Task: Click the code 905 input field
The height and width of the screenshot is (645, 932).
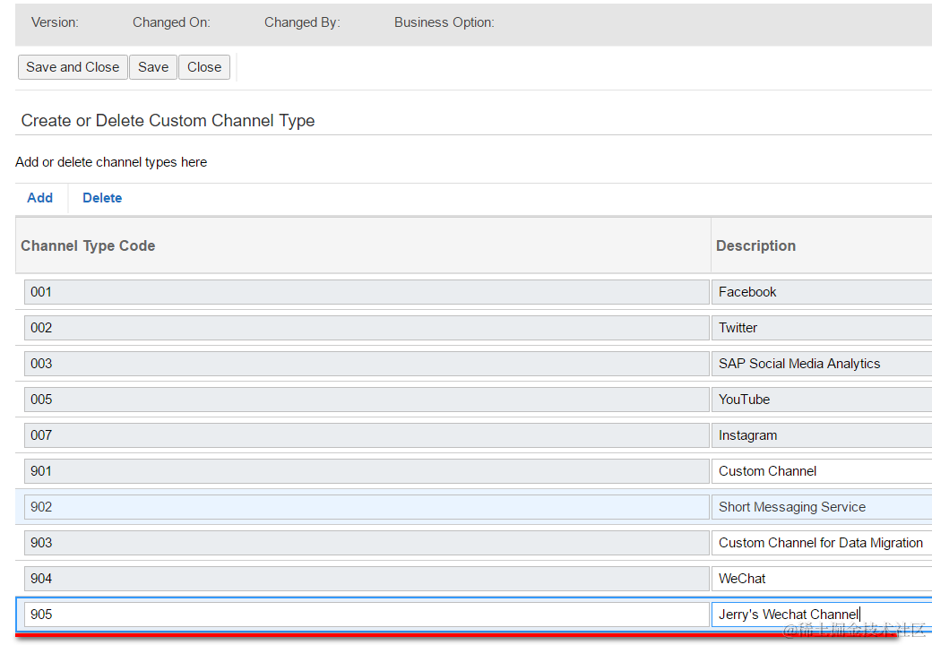Action: [366, 615]
